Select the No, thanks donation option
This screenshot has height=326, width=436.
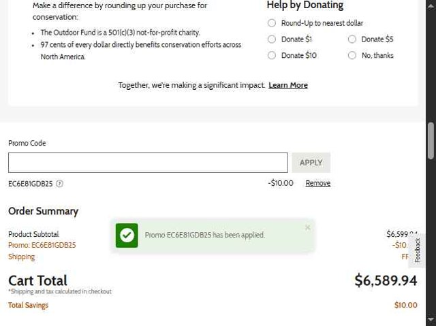click(x=352, y=56)
